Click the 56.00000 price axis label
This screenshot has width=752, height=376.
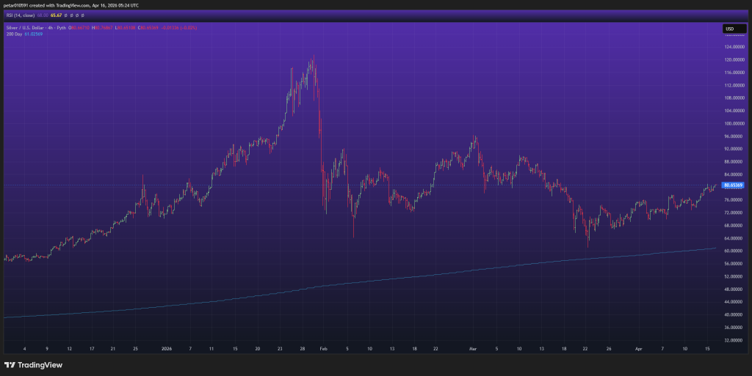pos(734,264)
